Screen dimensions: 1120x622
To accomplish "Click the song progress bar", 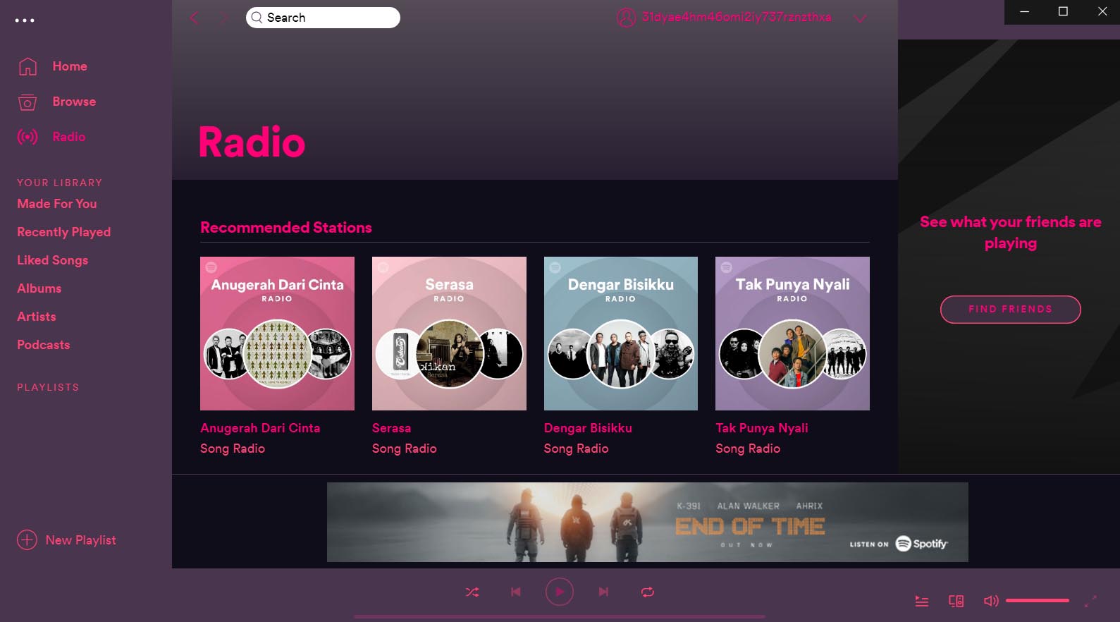I will [x=560, y=617].
